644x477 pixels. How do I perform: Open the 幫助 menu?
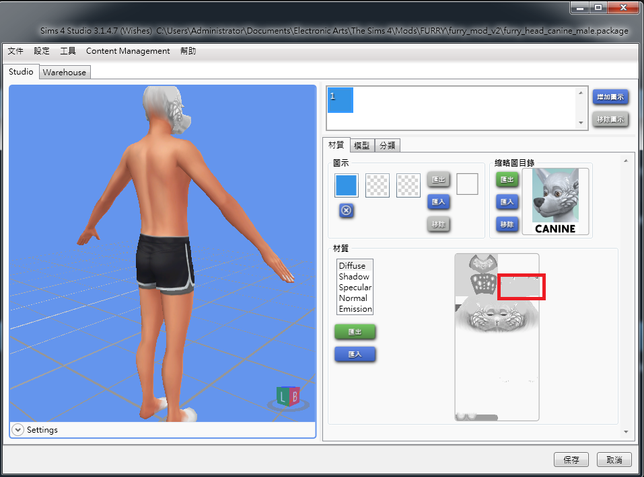tap(188, 51)
